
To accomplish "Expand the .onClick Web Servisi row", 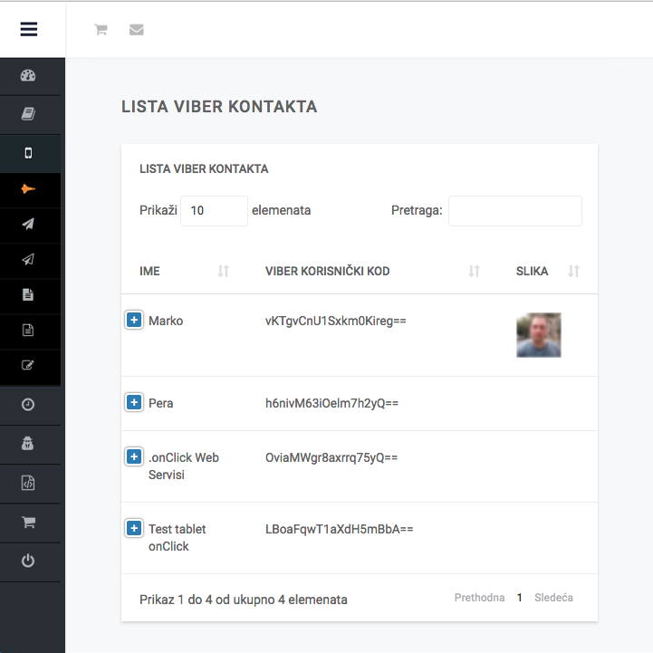I will pos(134,457).
